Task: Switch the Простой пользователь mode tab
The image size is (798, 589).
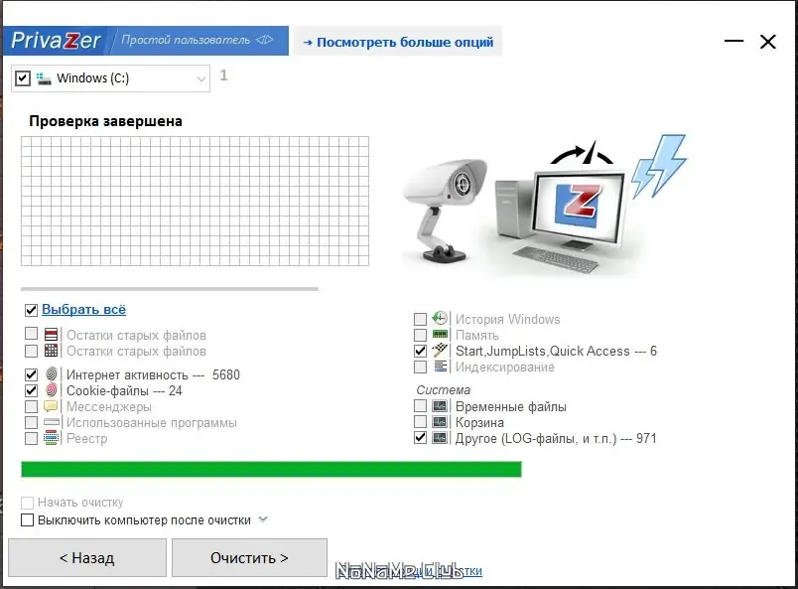Action: click(x=199, y=41)
